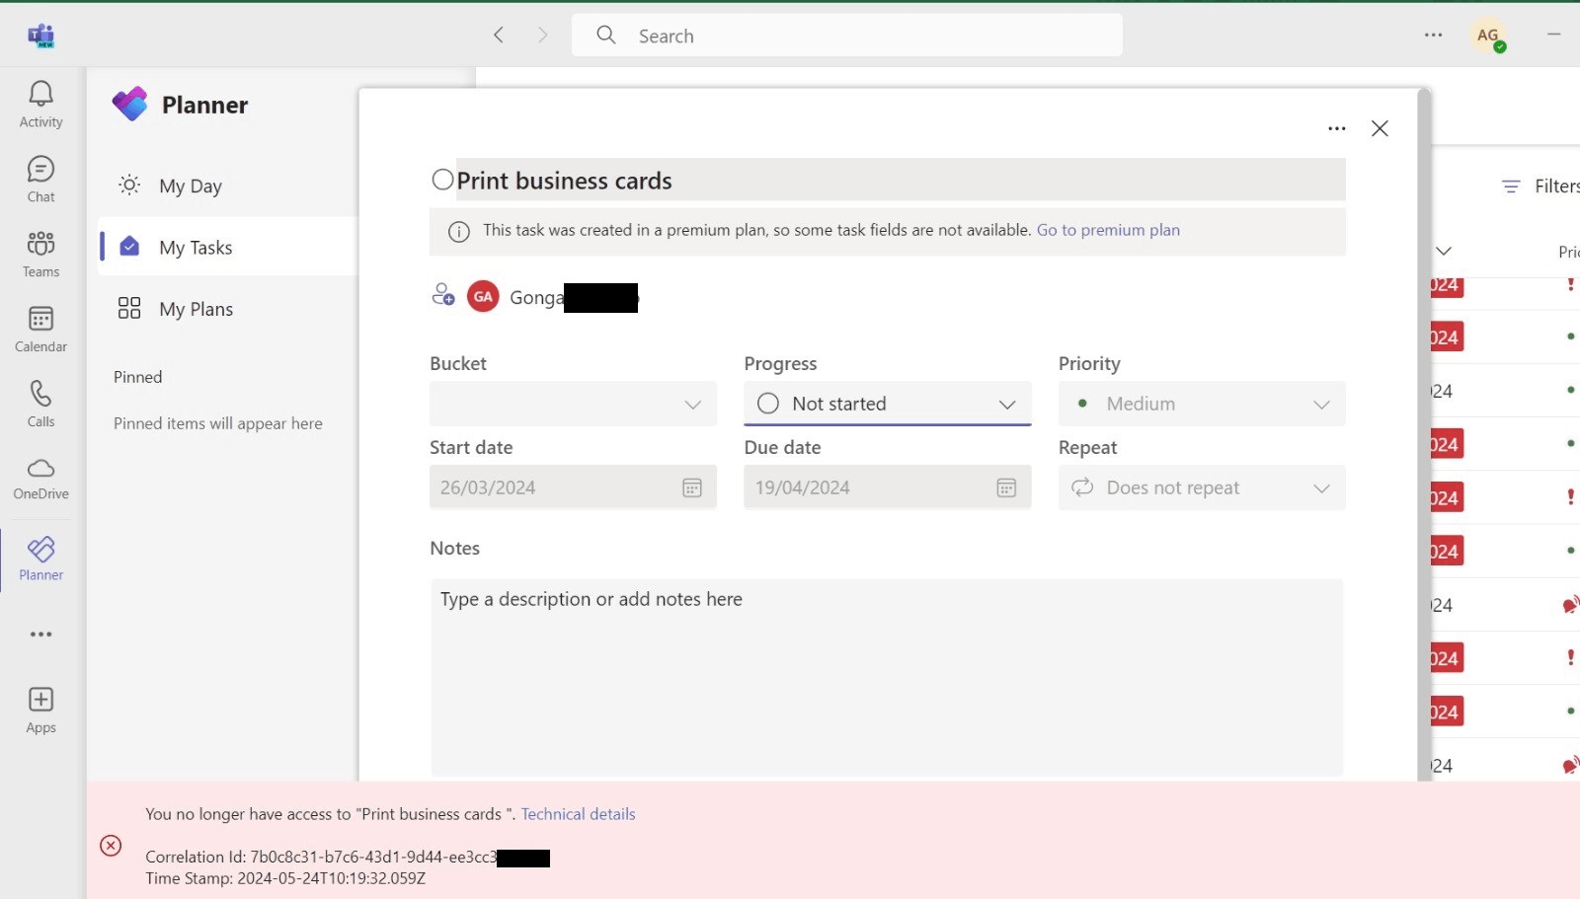1580x899 pixels.
Task: Open the Filters icon on the task list
Action: click(1511, 187)
